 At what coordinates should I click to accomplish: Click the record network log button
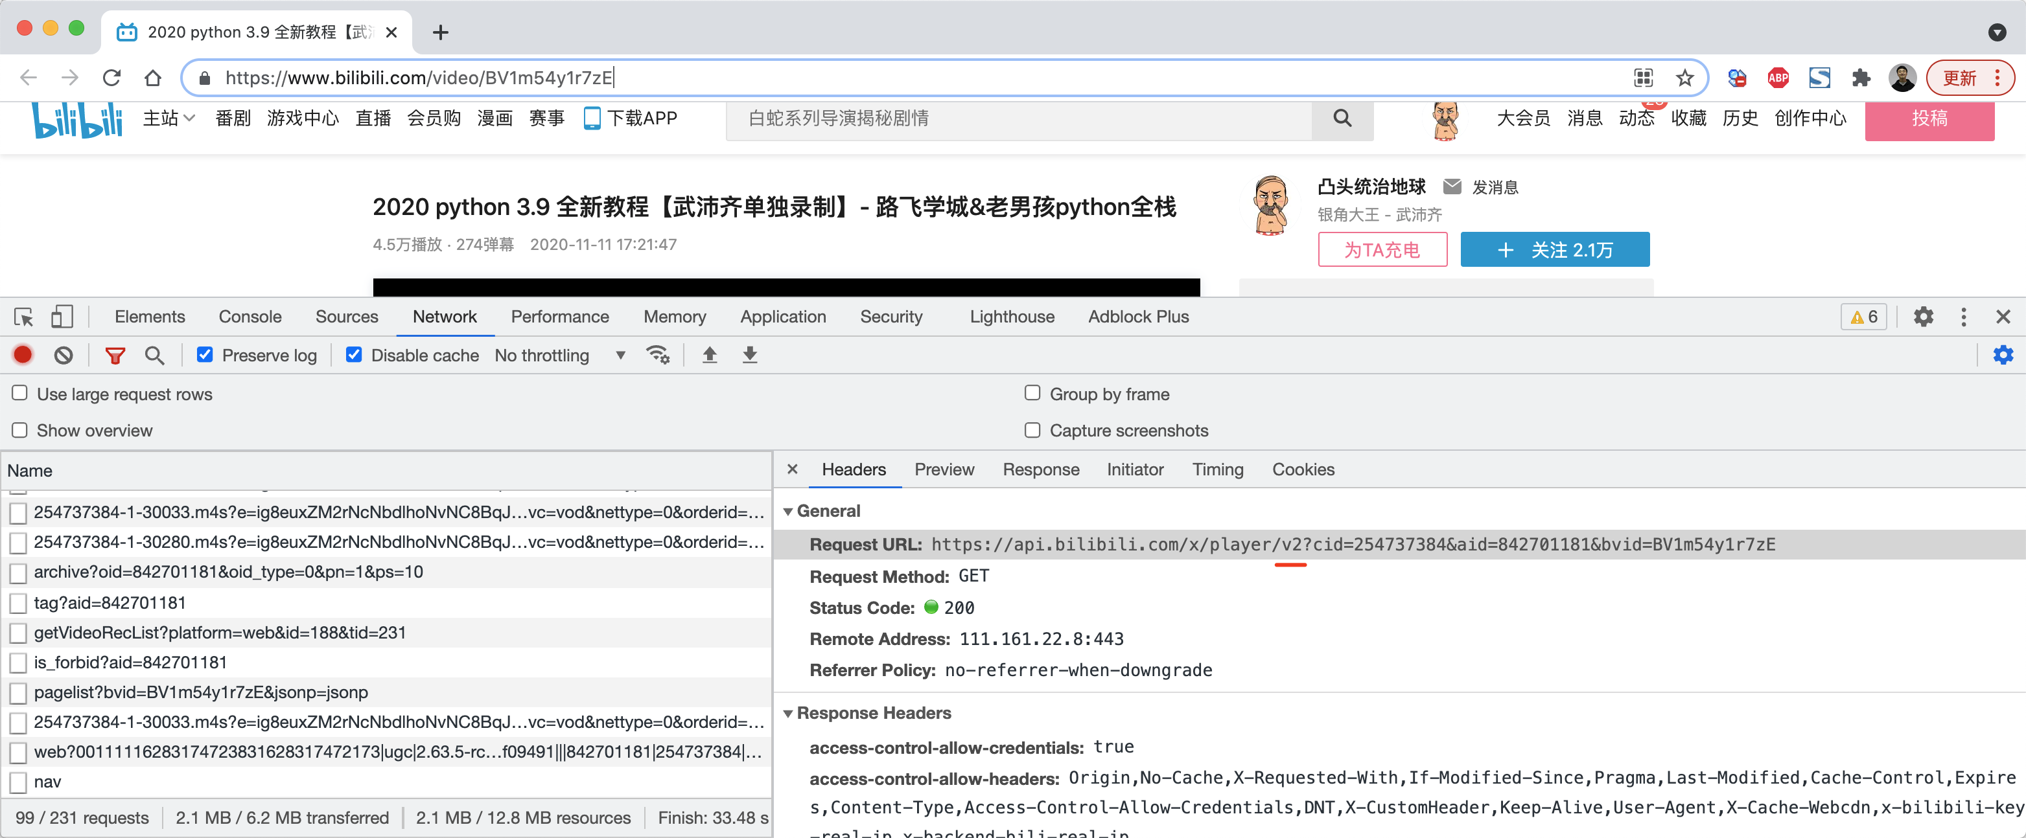pyautogui.click(x=23, y=356)
